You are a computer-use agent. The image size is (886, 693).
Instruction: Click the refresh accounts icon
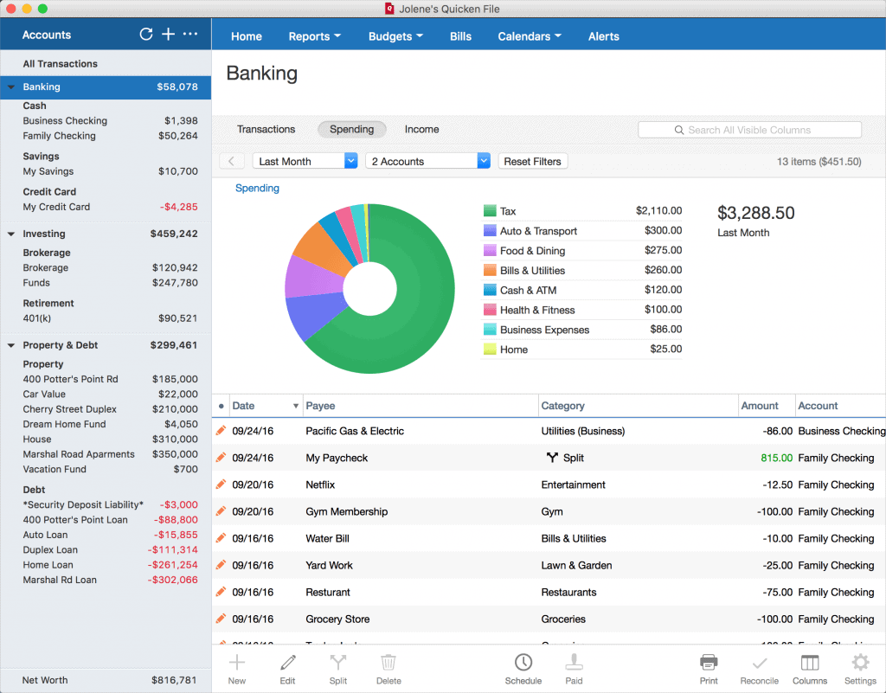click(145, 35)
